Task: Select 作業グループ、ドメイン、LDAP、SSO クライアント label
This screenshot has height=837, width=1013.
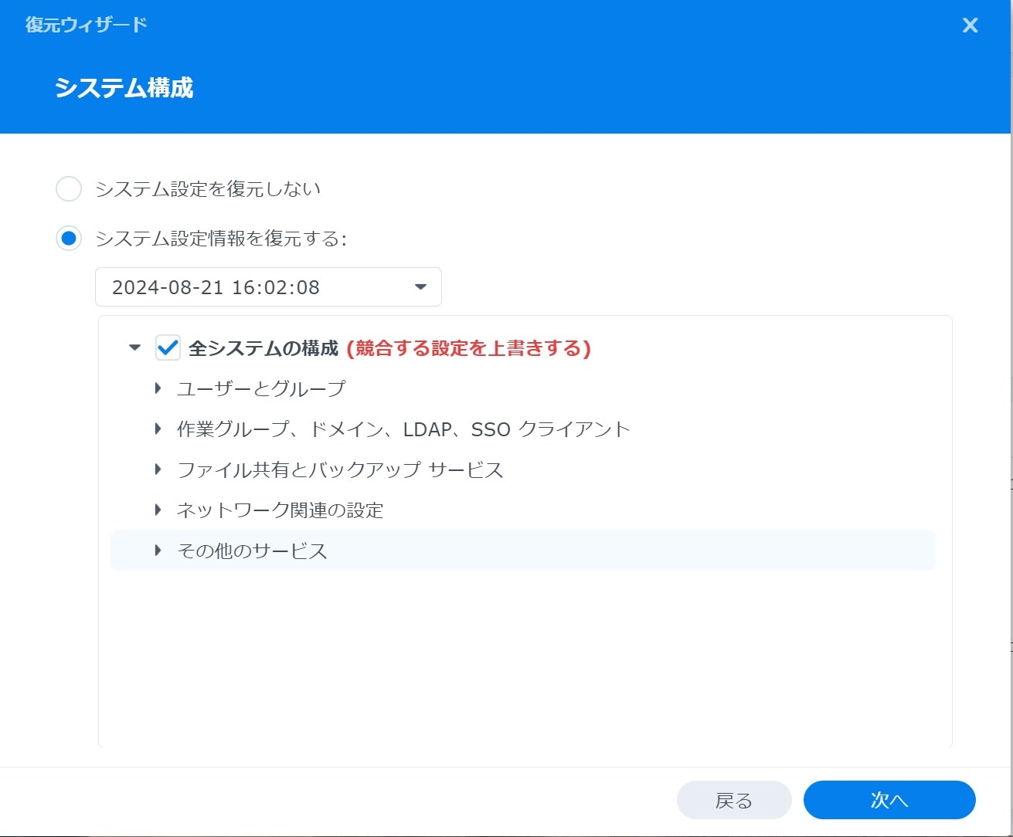Action: tap(403, 429)
